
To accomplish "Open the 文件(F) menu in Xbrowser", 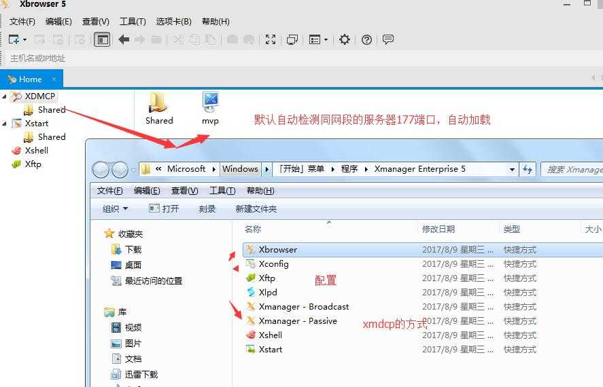I will [x=22, y=22].
